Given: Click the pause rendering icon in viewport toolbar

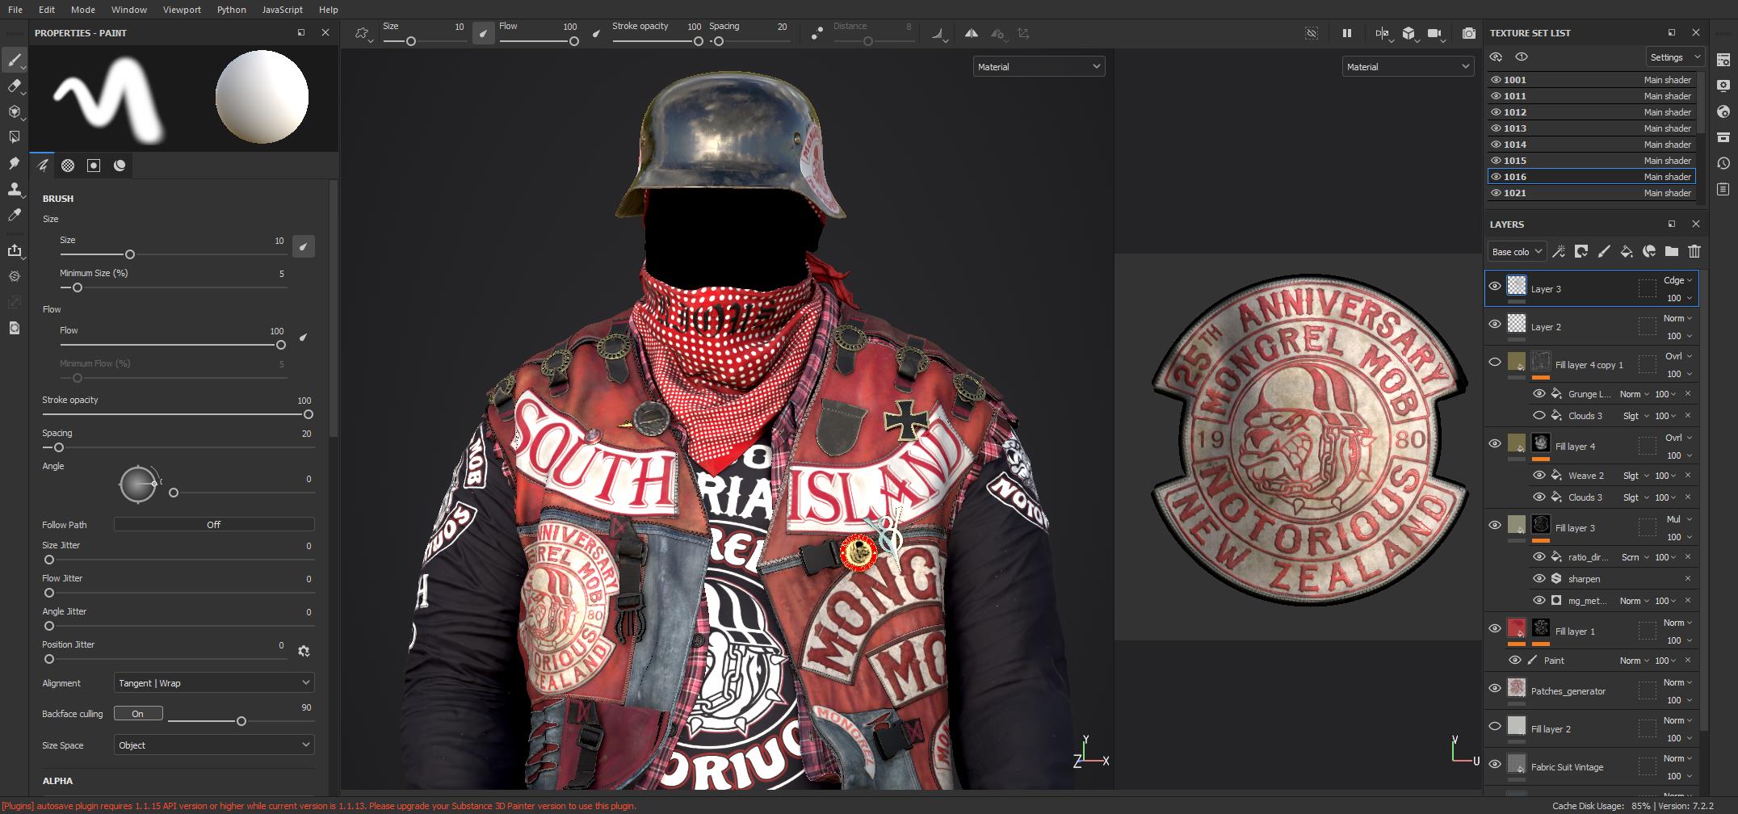Looking at the screenshot, I should (1346, 33).
